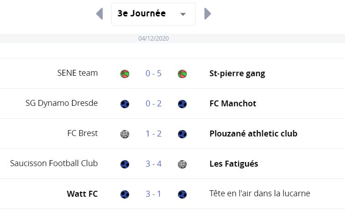Screen dimensions: 345x220
Task: Open the 3e Journée dropdown
Action: click(x=153, y=14)
